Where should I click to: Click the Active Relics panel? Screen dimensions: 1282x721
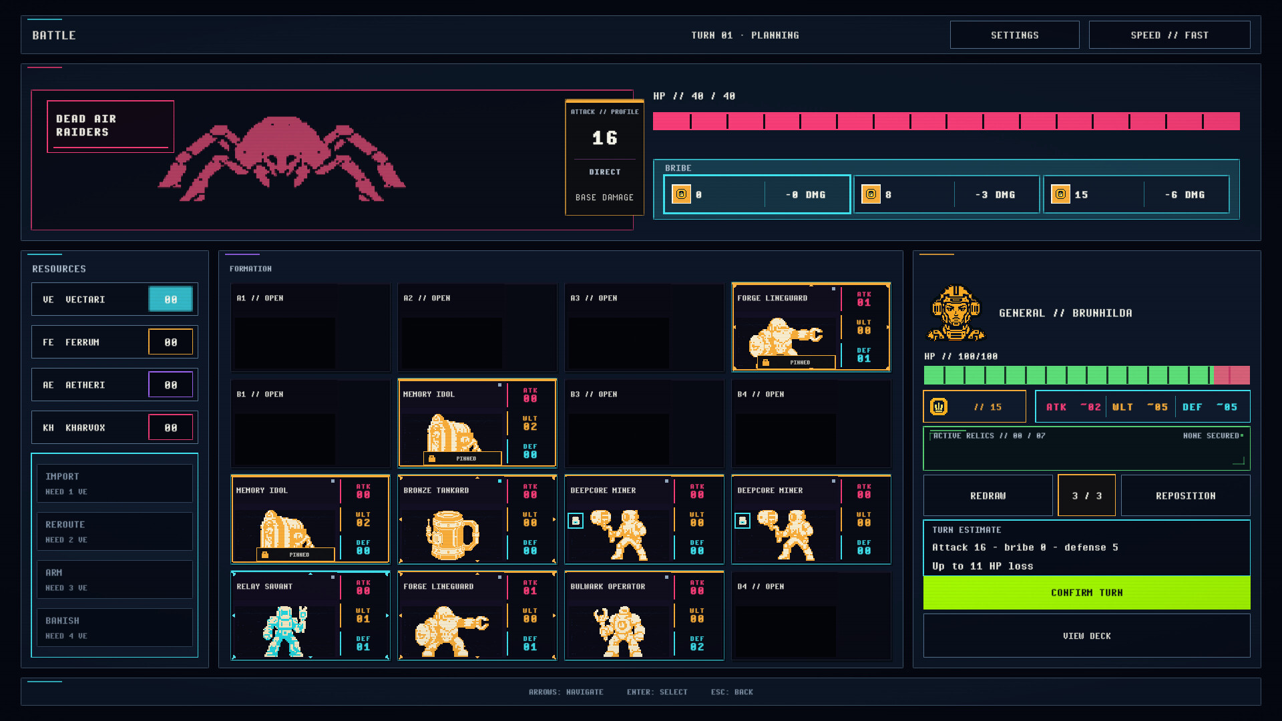pyautogui.click(x=1087, y=449)
